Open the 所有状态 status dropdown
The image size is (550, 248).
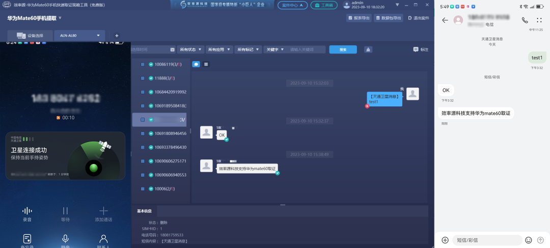tap(191, 50)
